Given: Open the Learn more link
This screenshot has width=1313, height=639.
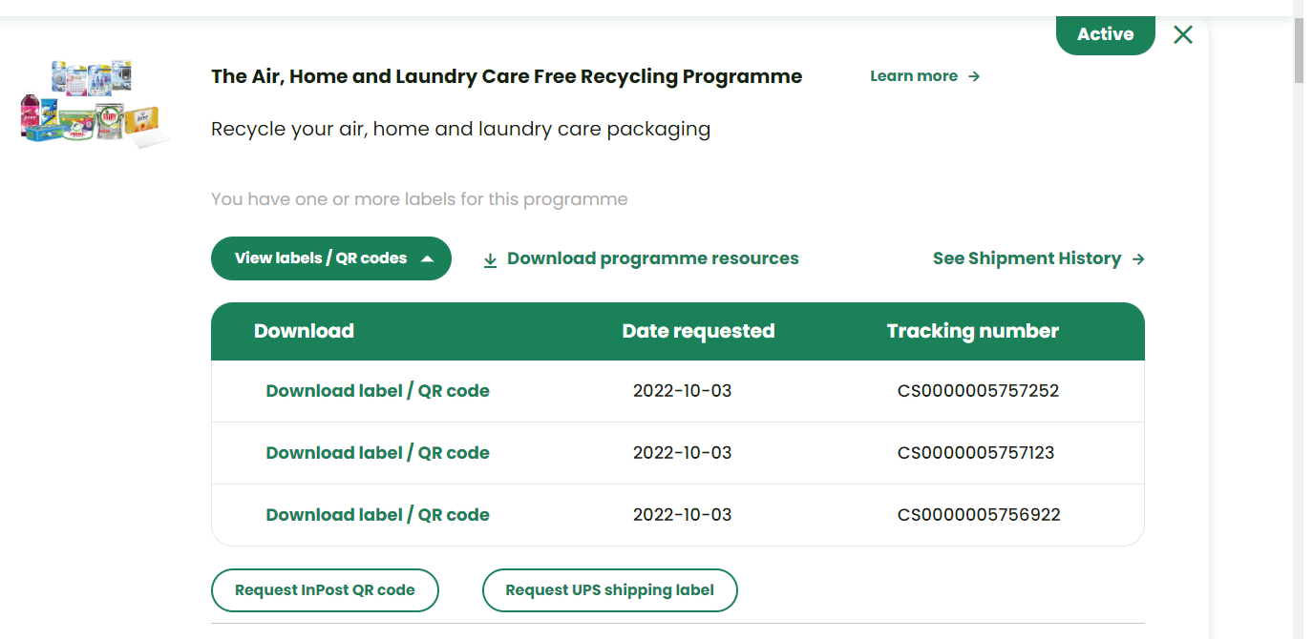Looking at the screenshot, I should pyautogui.click(x=914, y=76).
